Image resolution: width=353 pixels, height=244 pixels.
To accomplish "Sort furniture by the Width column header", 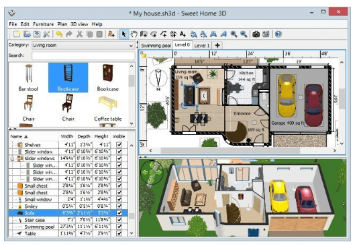I will (67, 137).
